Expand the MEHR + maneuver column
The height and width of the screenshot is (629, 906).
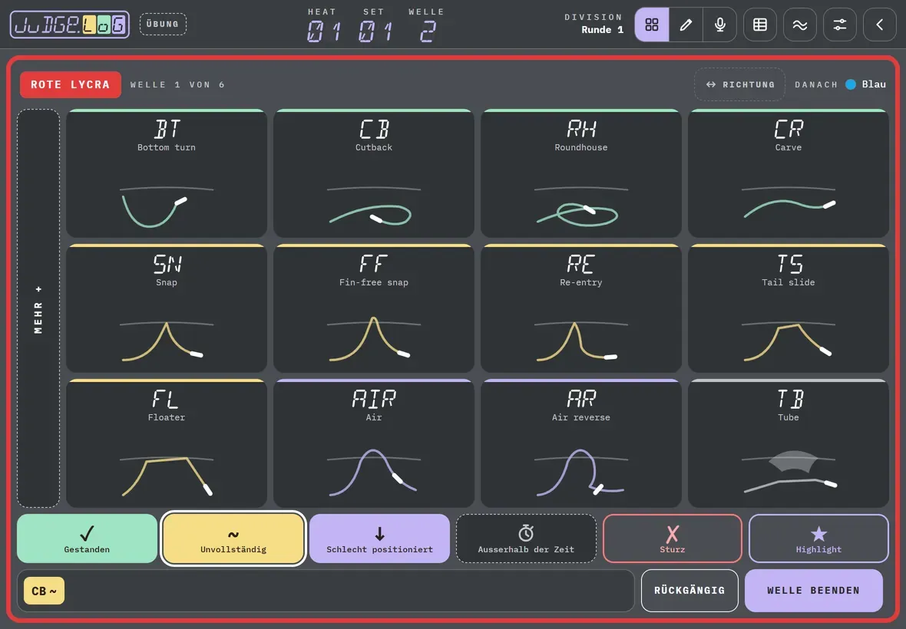click(x=38, y=308)
